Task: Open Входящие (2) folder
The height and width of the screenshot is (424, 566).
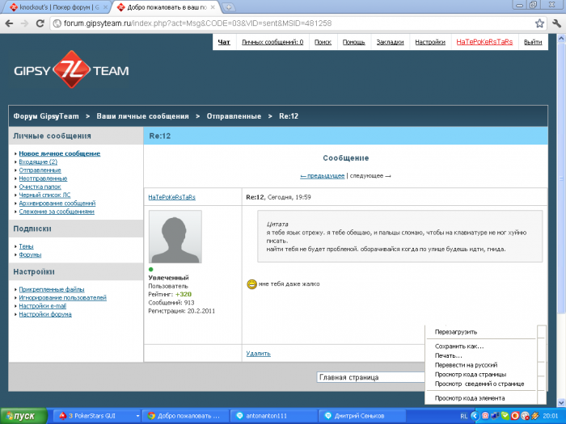Action: click(x=38, y=162)
